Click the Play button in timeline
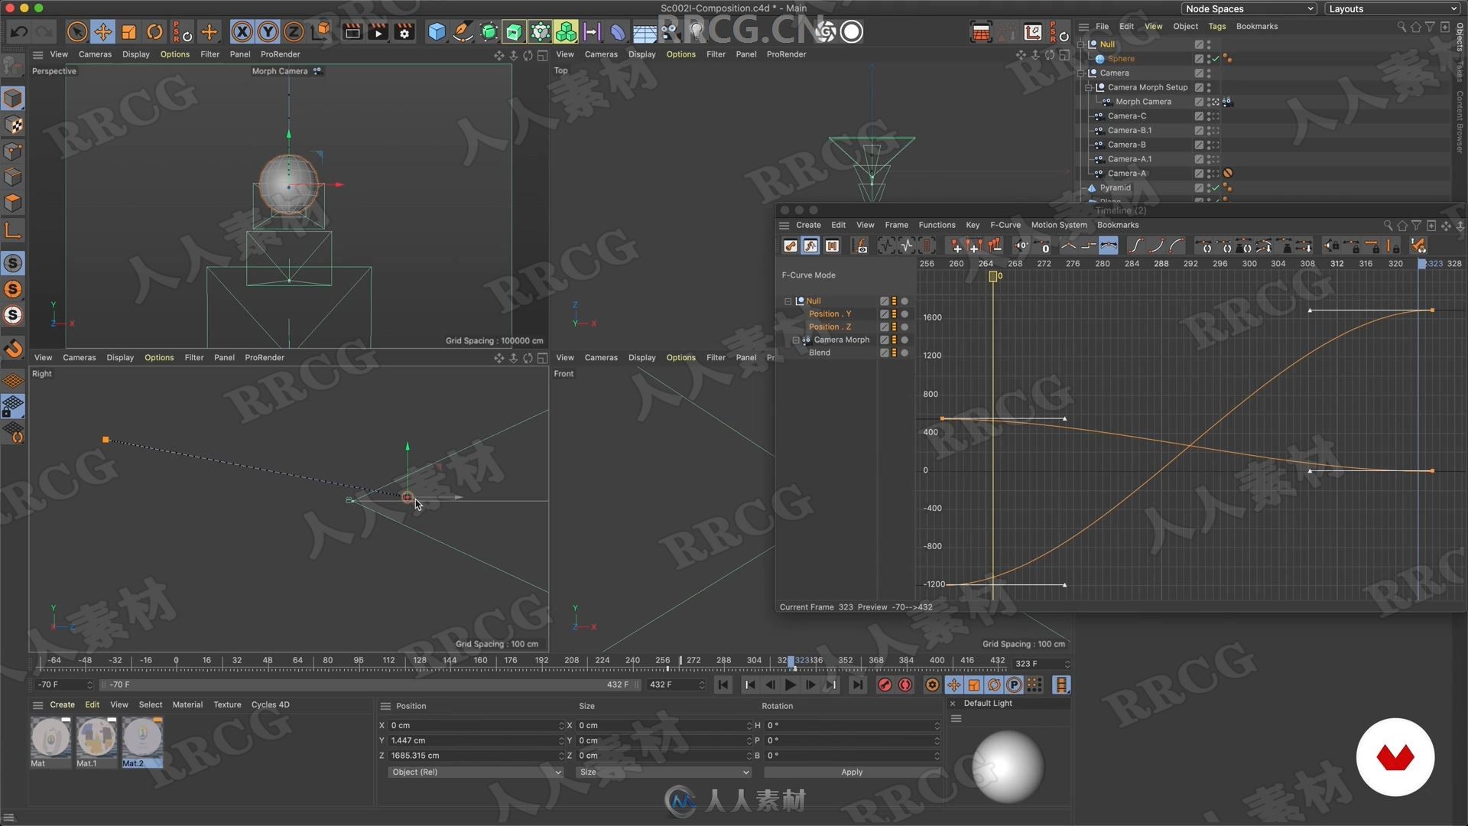 791,685
